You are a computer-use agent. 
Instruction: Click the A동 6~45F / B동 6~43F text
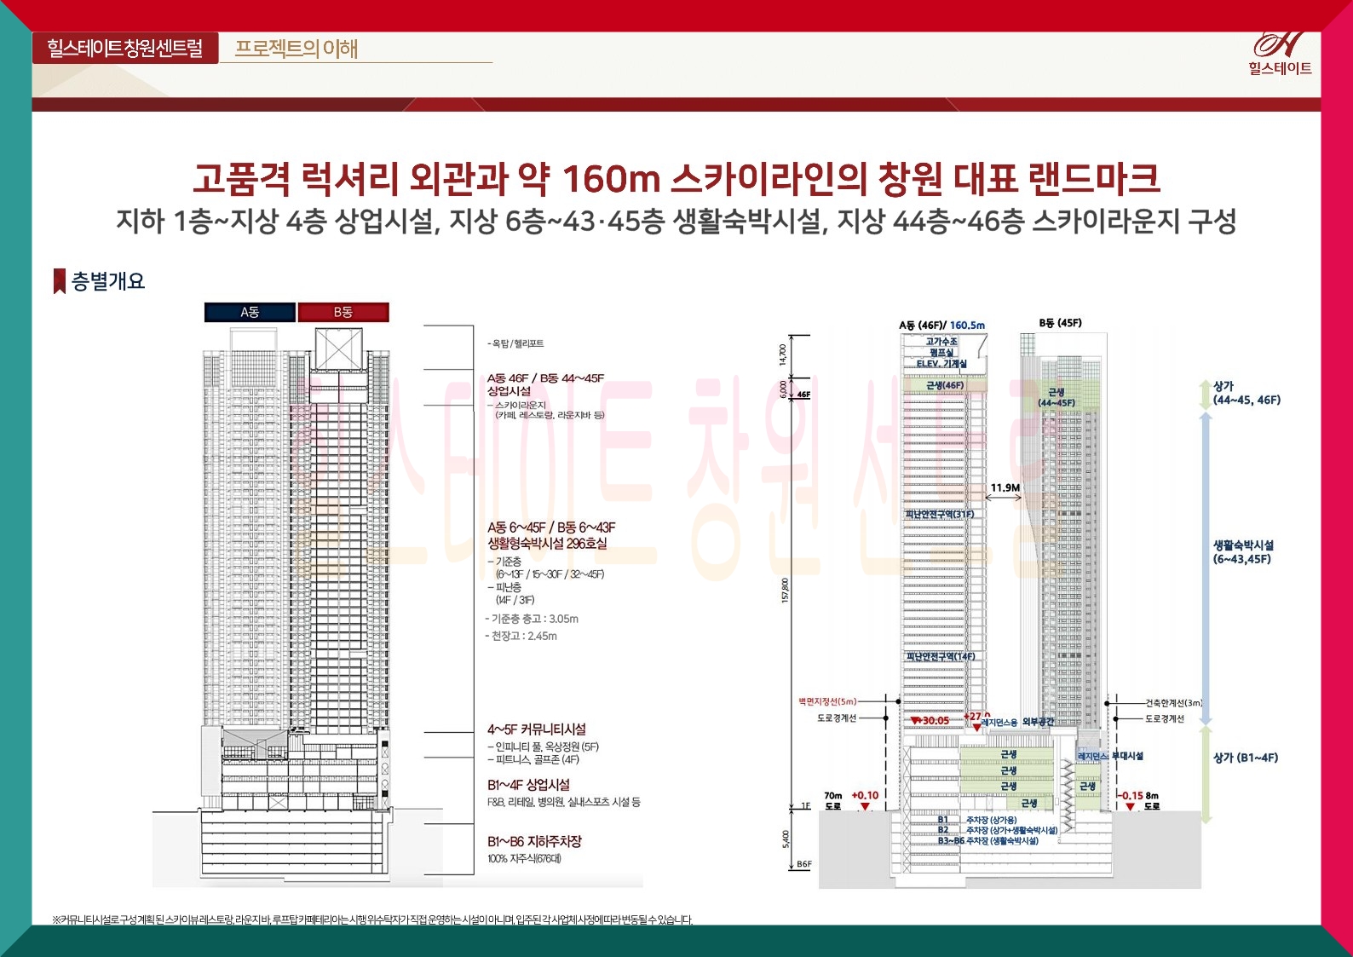(x=551, y=528)
